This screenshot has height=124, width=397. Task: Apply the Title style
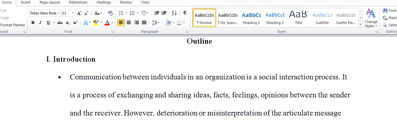tap(299, 18)
